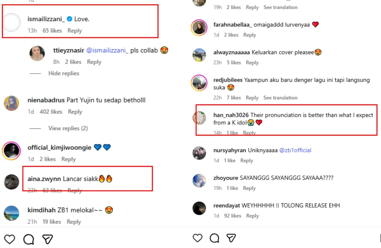View the 402 likes on nienabadrus's comment
This screenshot has height=248, width=381.
point(51,112)
